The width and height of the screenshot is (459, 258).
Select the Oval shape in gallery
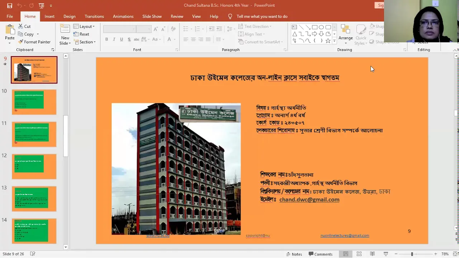321,27
